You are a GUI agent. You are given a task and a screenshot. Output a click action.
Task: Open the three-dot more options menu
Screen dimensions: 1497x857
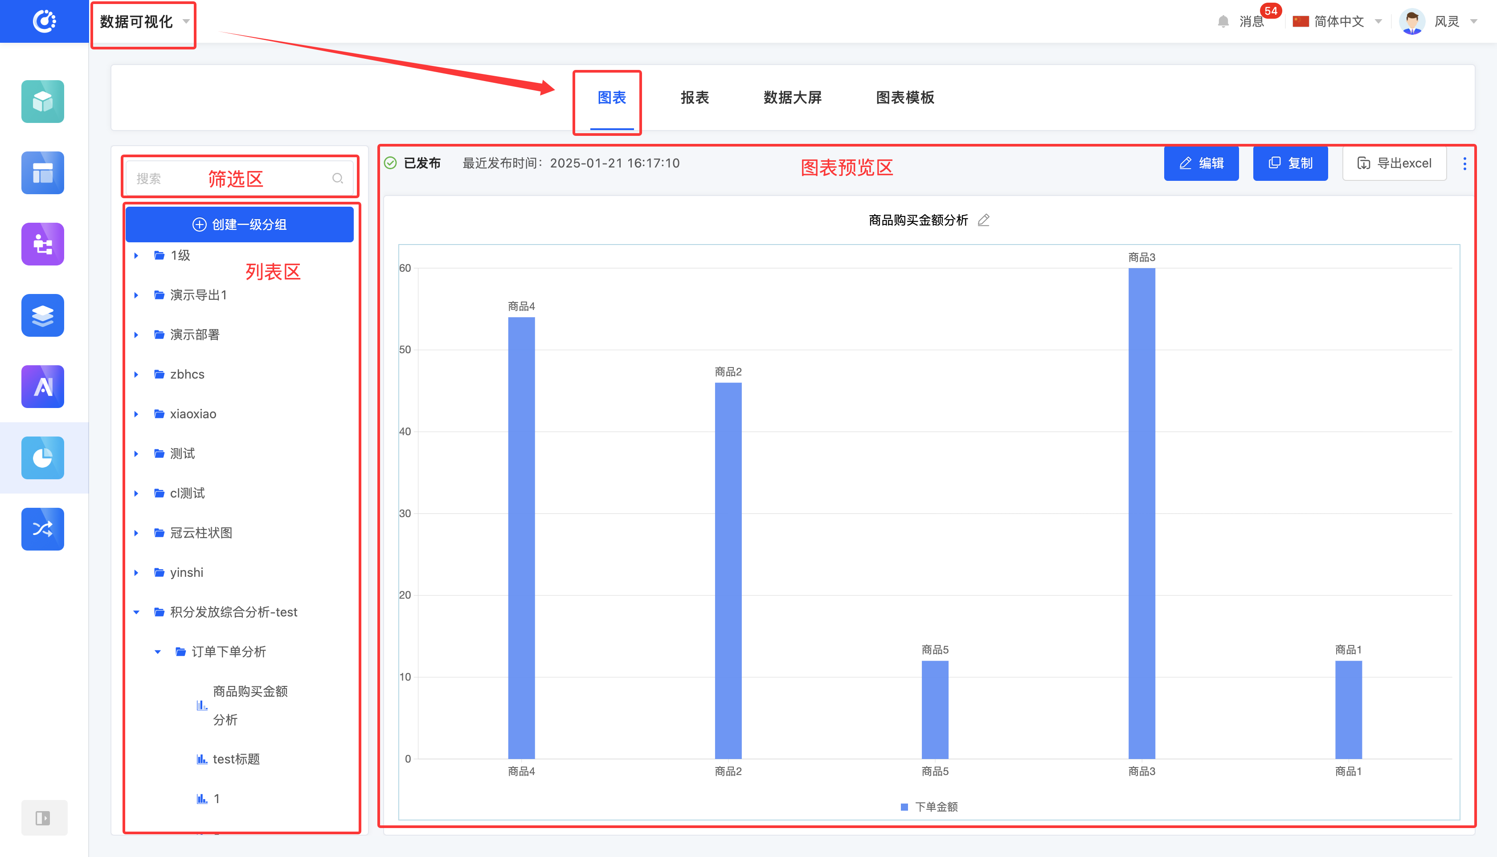pos(1464,163)
